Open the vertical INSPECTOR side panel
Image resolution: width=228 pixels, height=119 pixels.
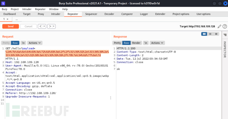tap(225, 49)
